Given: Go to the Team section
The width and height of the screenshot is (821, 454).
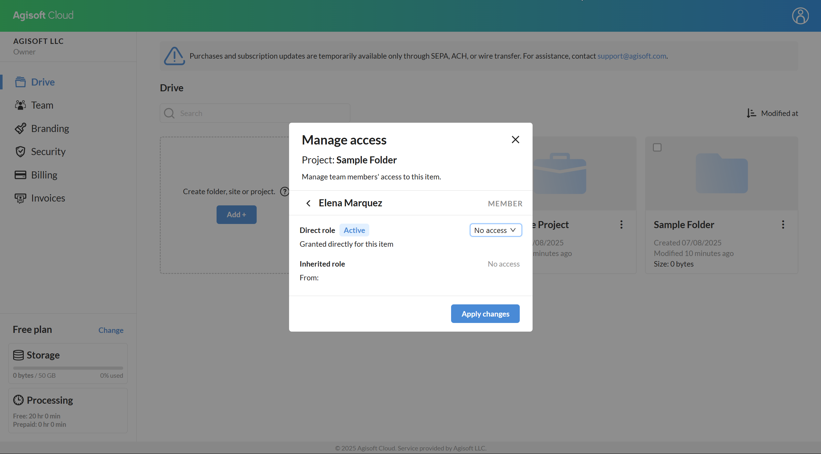Looking at the screenshot, I should pyautogui.click(x=42, y=105).
